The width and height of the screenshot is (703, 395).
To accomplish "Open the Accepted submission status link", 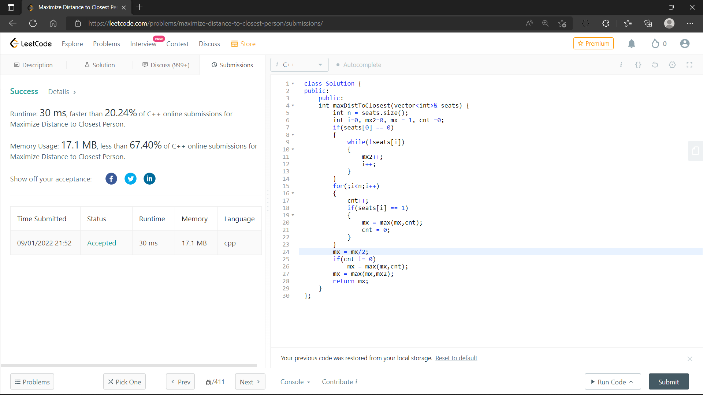I will click(101, 243).
